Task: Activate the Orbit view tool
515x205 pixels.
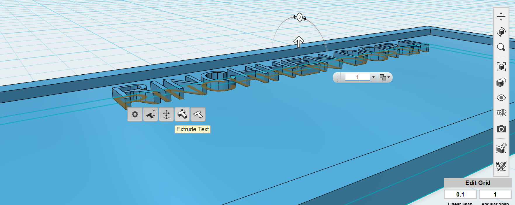Action: point(501,31)
